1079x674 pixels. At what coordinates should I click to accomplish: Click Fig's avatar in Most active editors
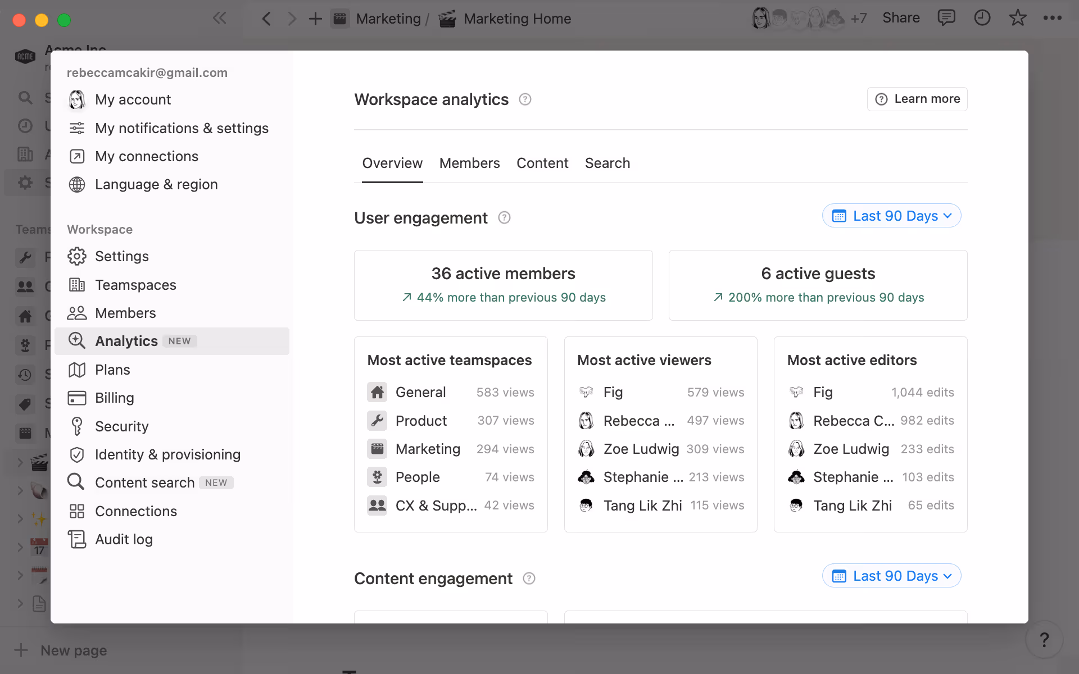(796, 392)
